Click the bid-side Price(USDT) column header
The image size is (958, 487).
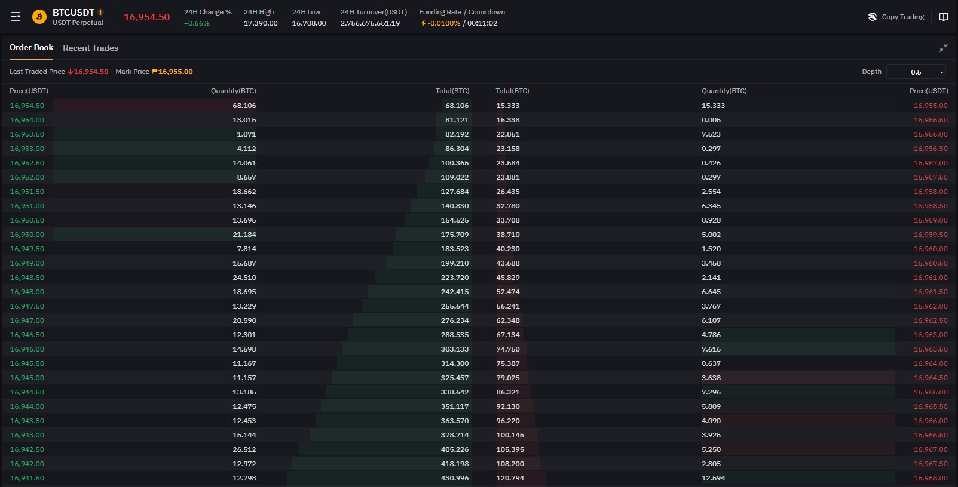[29, 91]
